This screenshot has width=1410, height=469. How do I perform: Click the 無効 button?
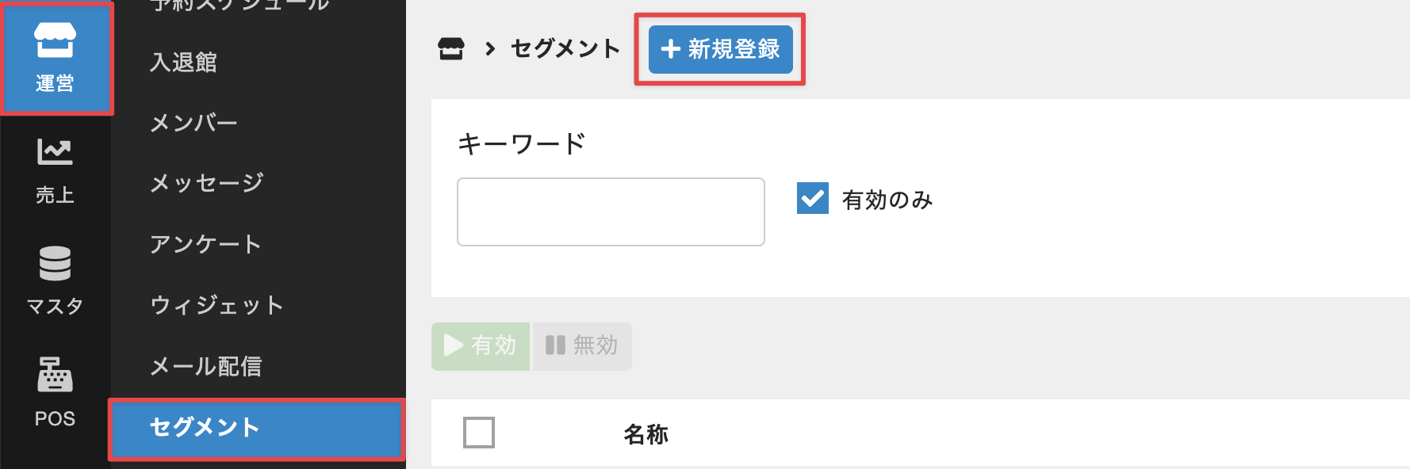[x=581, y=345]
